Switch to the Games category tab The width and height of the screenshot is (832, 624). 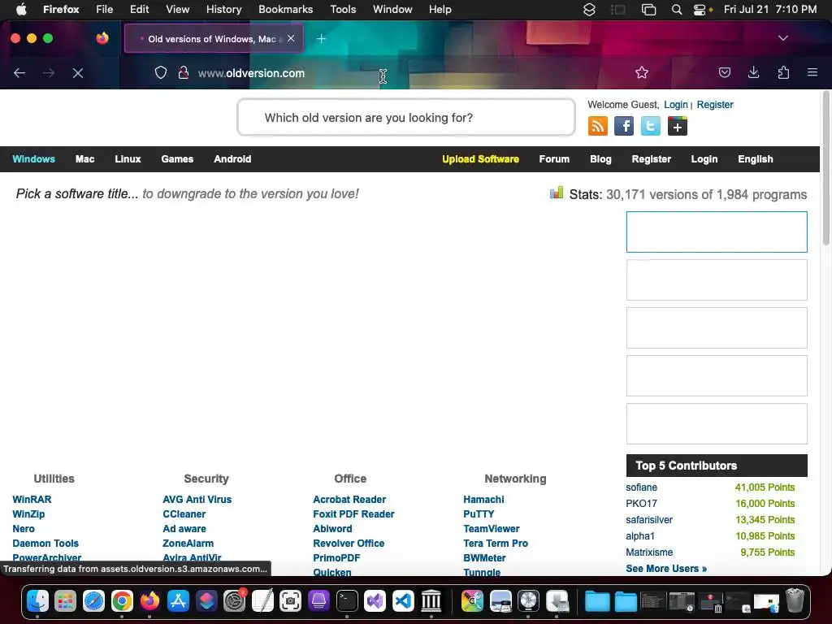click(x=177, y=159)
